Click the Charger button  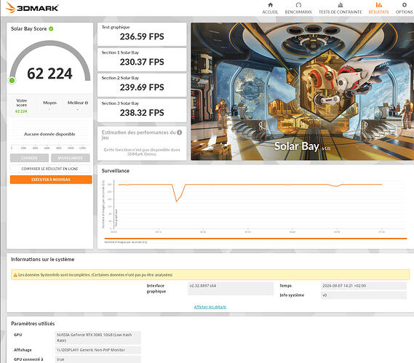coord(29,158)
